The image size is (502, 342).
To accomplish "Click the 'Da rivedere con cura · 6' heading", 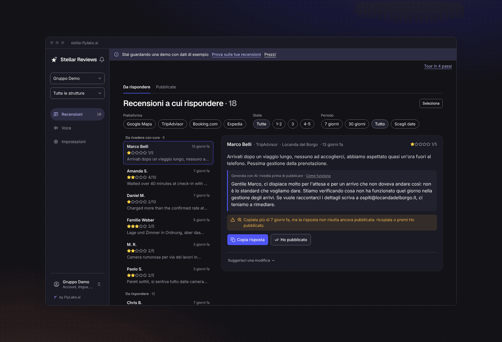I will (145, 138).
